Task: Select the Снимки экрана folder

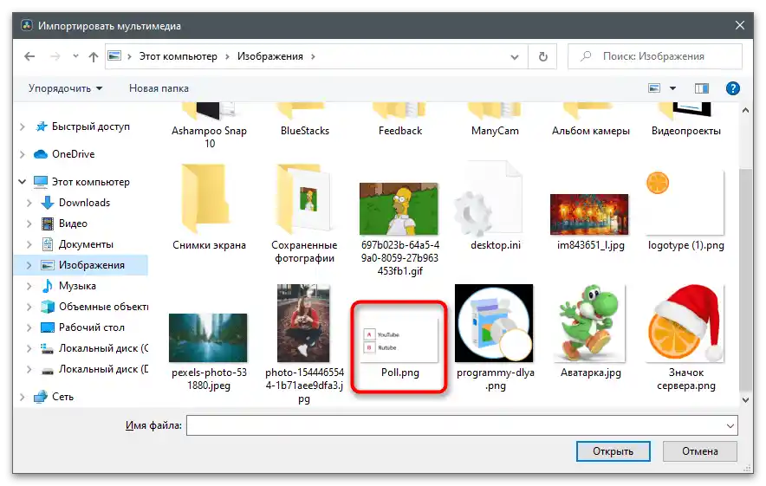Action: (209, 208)
